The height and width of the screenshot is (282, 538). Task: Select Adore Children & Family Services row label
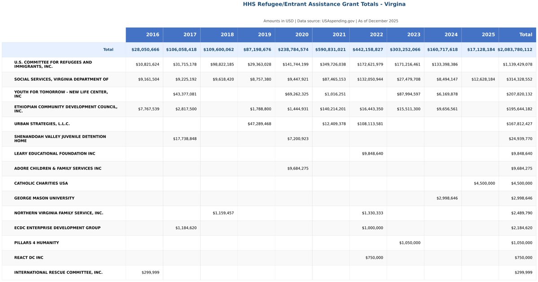tap(57, 169)
